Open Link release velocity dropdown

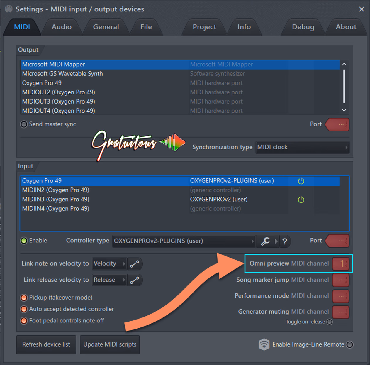(109, 280)
